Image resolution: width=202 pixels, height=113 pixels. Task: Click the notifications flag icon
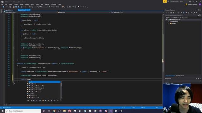tap(165, 1)
